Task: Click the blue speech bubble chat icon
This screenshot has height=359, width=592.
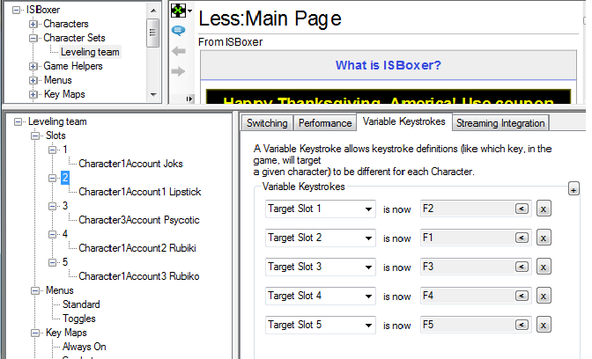Action: point(178,30)
